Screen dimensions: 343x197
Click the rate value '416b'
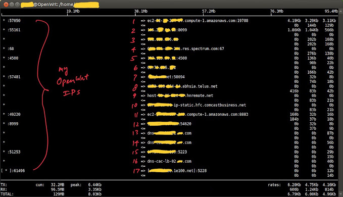[294, 91]
